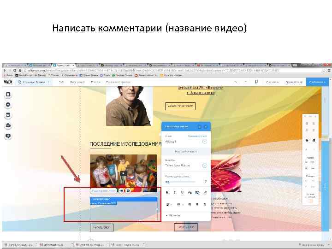The width and height of the screenshot is (332, 249).
Task: Click the Save button in Wix top bar
Action: [273, 82]
